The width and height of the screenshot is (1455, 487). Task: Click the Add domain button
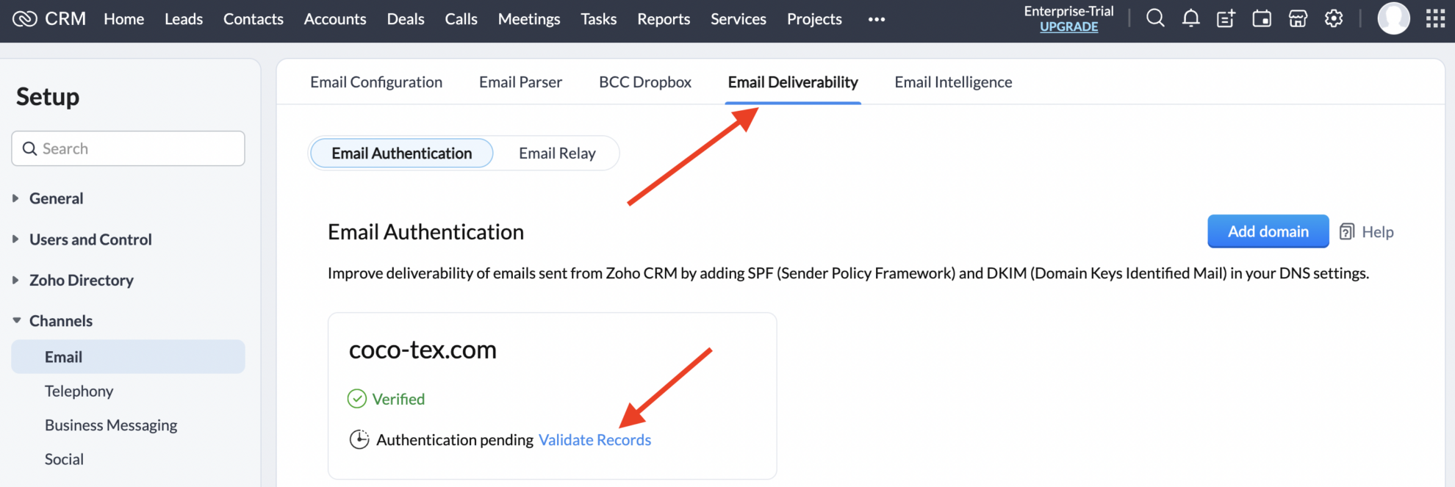point(1268,231)
